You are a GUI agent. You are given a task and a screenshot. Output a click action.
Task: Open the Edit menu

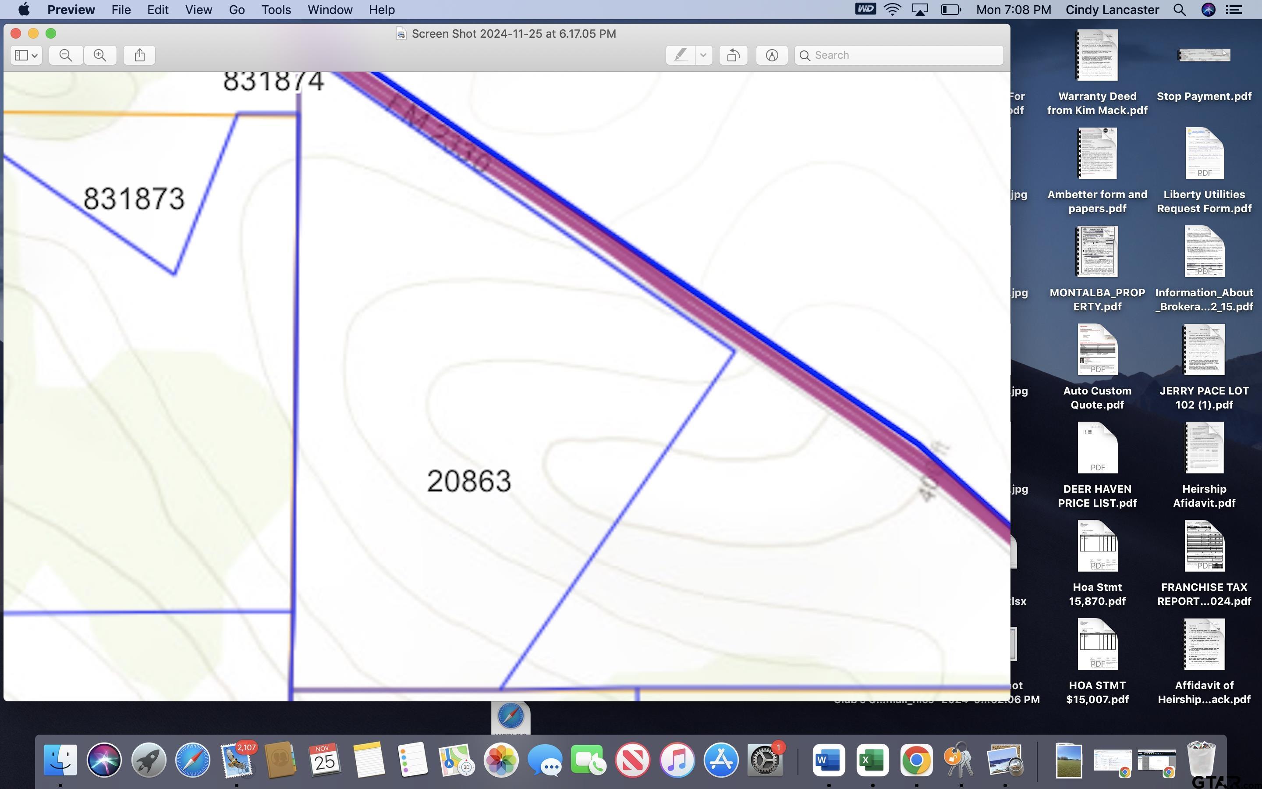coord(157,9)
